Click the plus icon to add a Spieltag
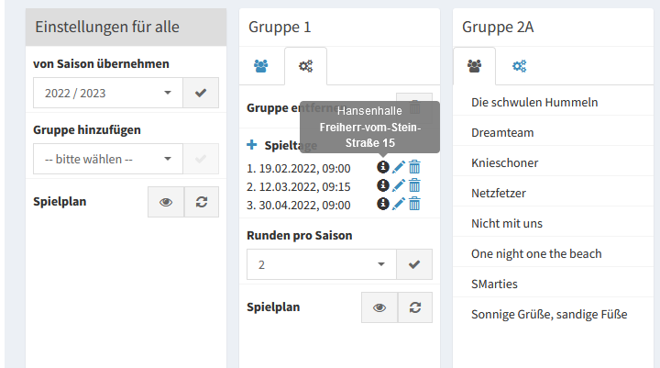 pyautogui.click(x=252, y=145)
